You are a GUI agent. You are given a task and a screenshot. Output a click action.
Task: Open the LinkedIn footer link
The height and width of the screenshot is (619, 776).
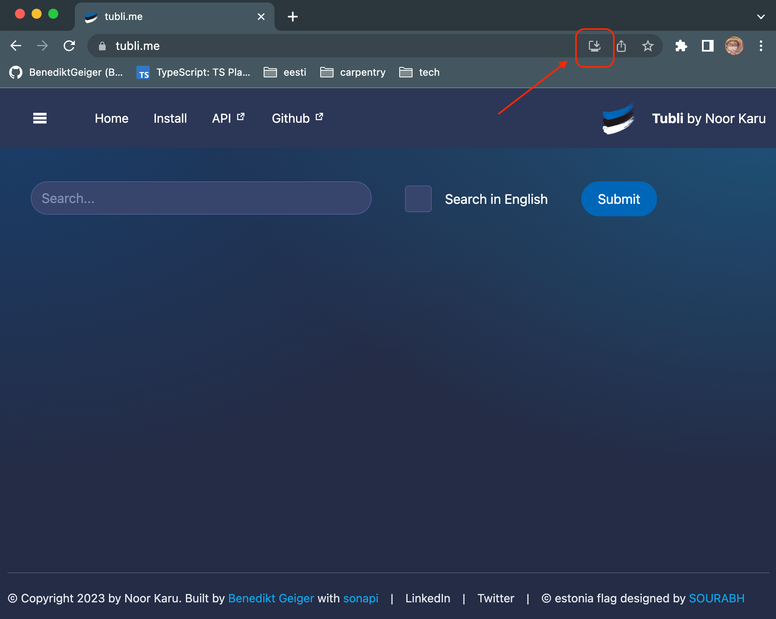[428, 598]
